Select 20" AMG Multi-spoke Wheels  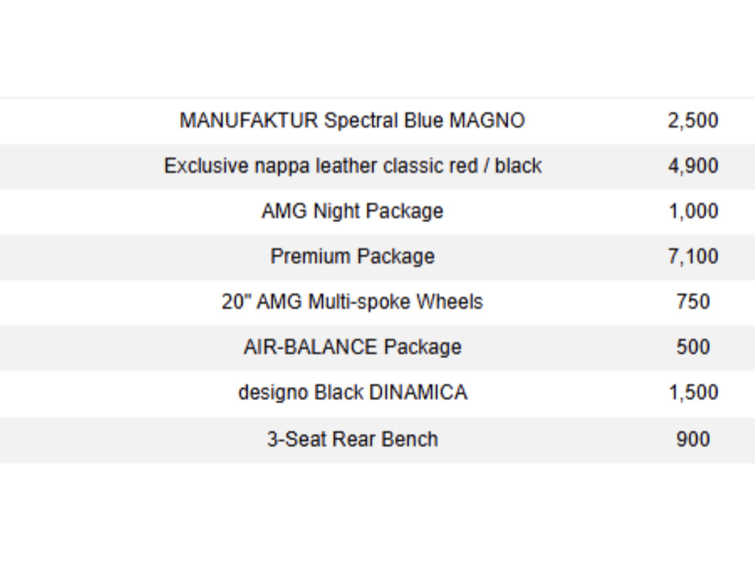[352, 302]
